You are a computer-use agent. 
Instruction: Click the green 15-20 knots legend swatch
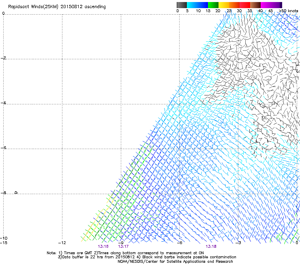(213, 5)
